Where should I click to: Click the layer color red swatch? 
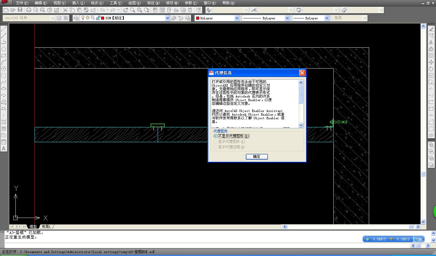click(103, 18)
